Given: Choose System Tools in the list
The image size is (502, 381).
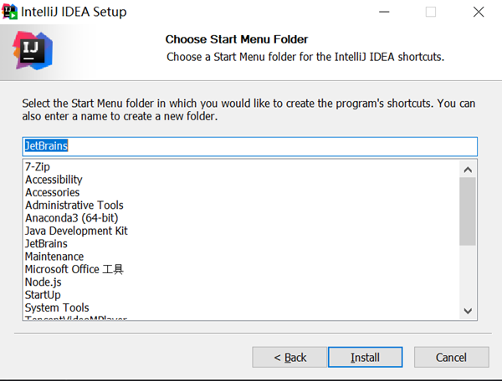Looking at the screenshot, I should click(x=56, y=307).
